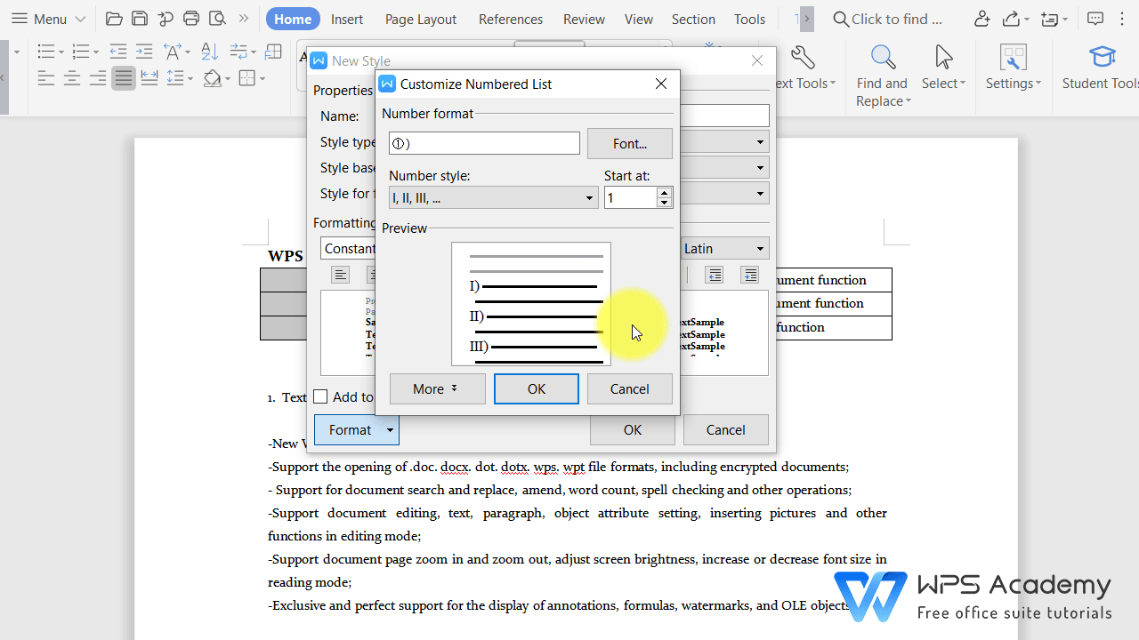
Task: Open the Format dropdown in New Style
Action: pyautogui.click(x=357, y=429)
